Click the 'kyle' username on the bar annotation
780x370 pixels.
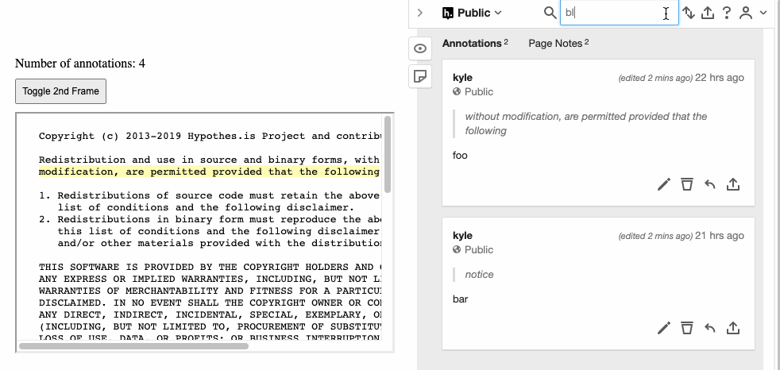pos(462,236)
